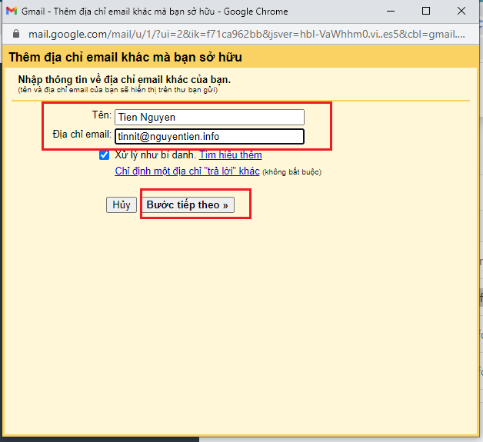Screen dimensions: 483x442
Task: Click heading 'Thêm địa chỉ email khác mà bạn sở hữu'
Action: pyautogui.click(x=125, y=57)
